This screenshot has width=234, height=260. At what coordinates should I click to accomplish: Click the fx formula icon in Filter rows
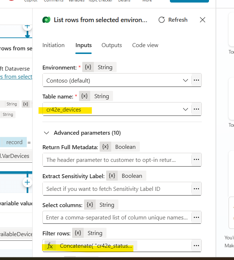pos(50,246)
